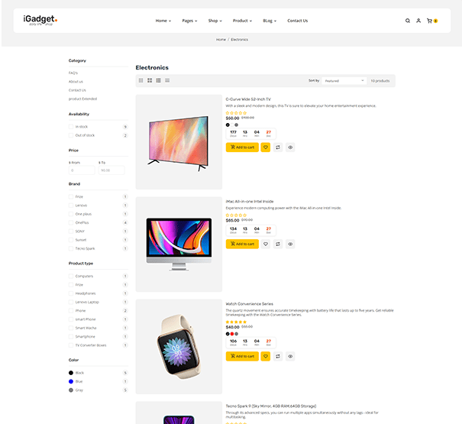Open the user account icon
Screen dimensions: 462x424
[418, 21]
